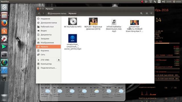Select the 4K YouTube to MP3 folder

click(x=73, y=23)
